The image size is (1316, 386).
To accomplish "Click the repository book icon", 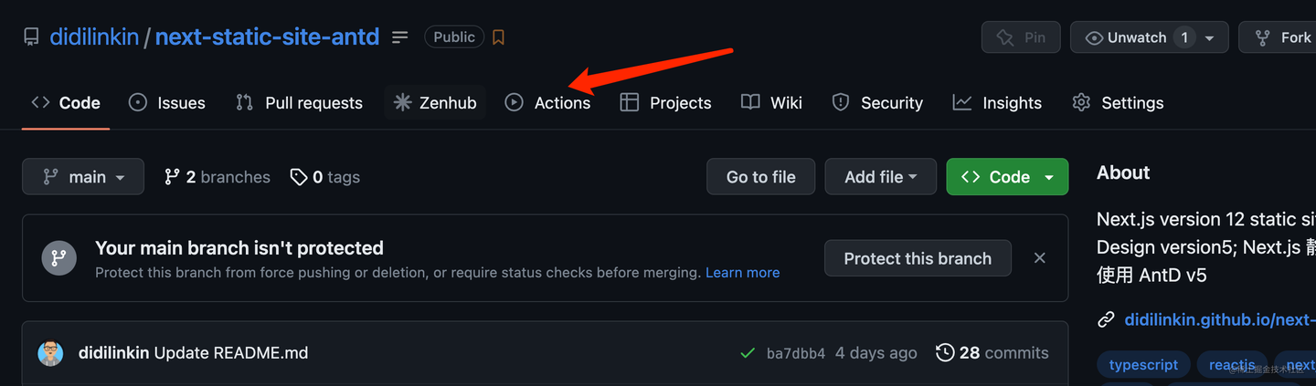I will tap(32, 37).
